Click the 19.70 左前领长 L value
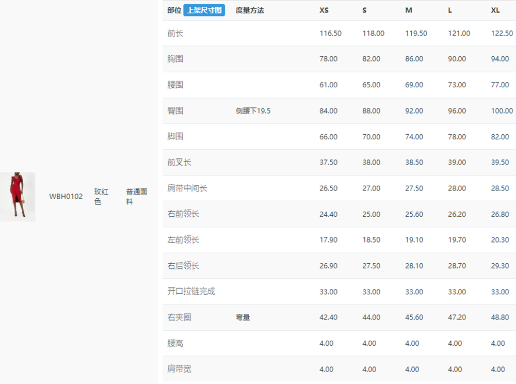This screenshot has width=516, height=384. coord(457,240)
